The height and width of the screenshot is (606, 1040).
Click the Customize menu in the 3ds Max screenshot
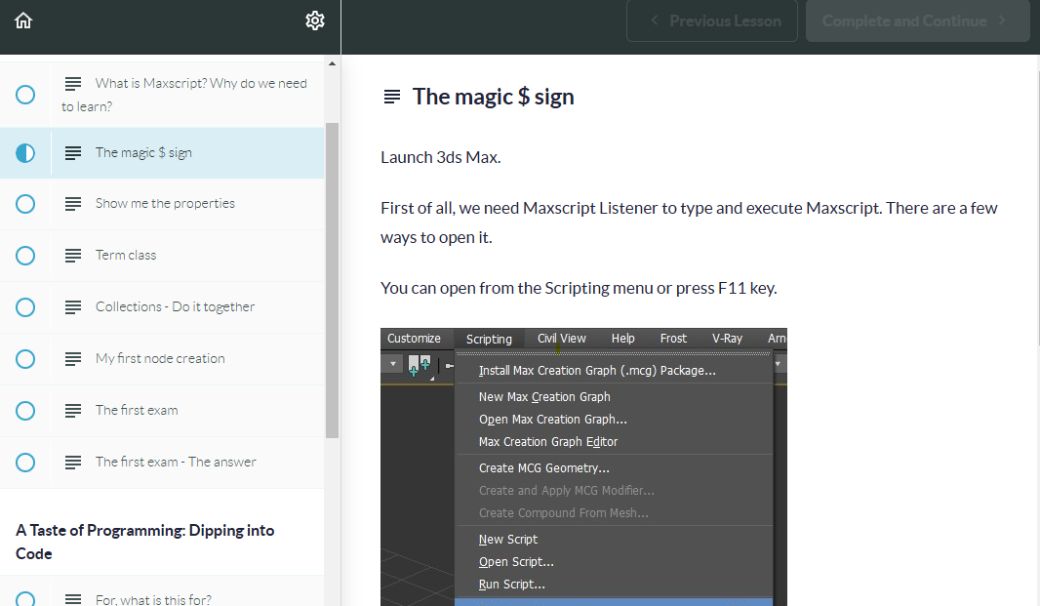pos(414,339)
